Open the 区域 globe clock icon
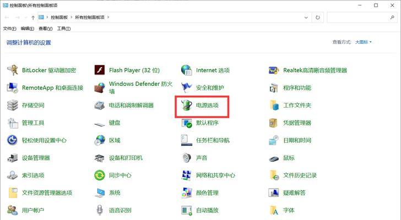 point(100,140)
